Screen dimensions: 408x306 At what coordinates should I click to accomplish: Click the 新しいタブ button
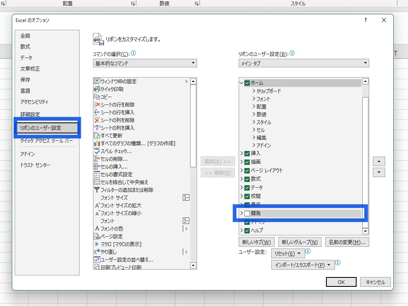point(257,242)
